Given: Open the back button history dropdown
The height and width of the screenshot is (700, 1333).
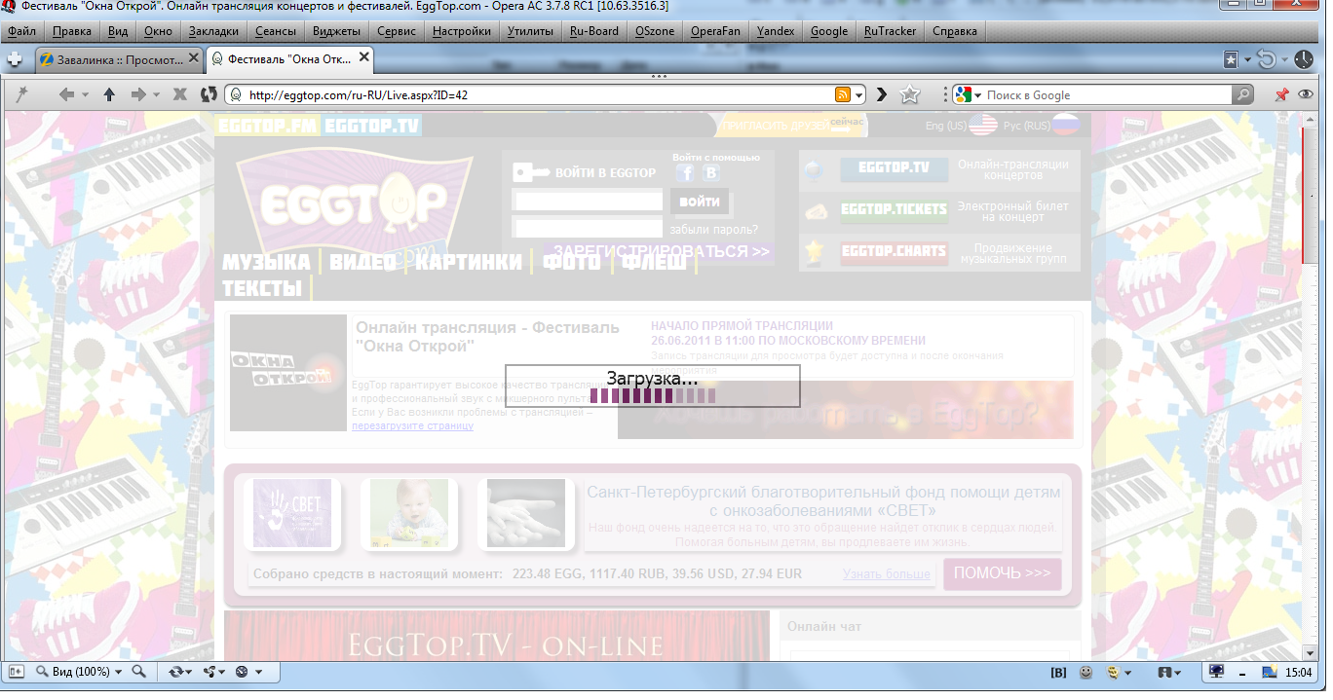Looking at the screenshot, I should (85, 95).
